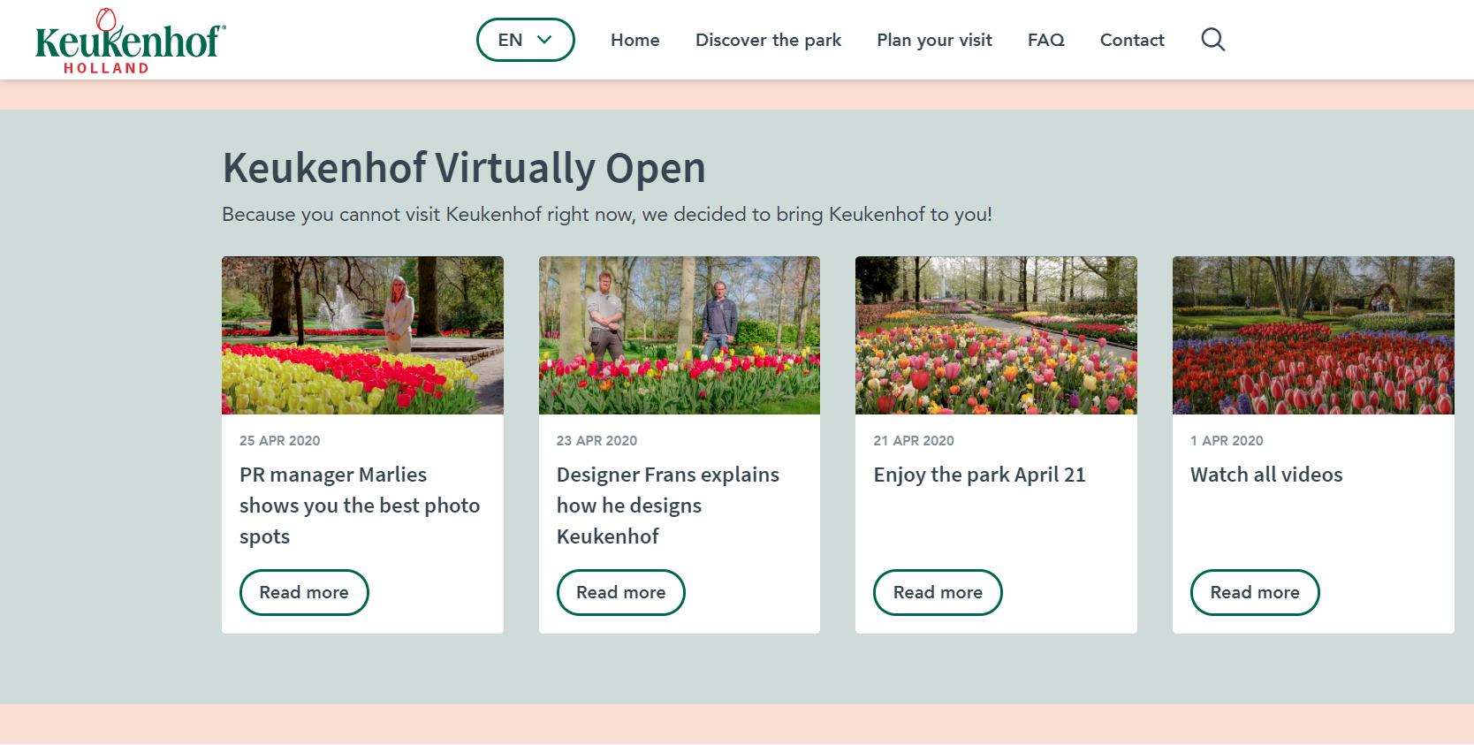Open the Discover the park menu

click(768, 40)
